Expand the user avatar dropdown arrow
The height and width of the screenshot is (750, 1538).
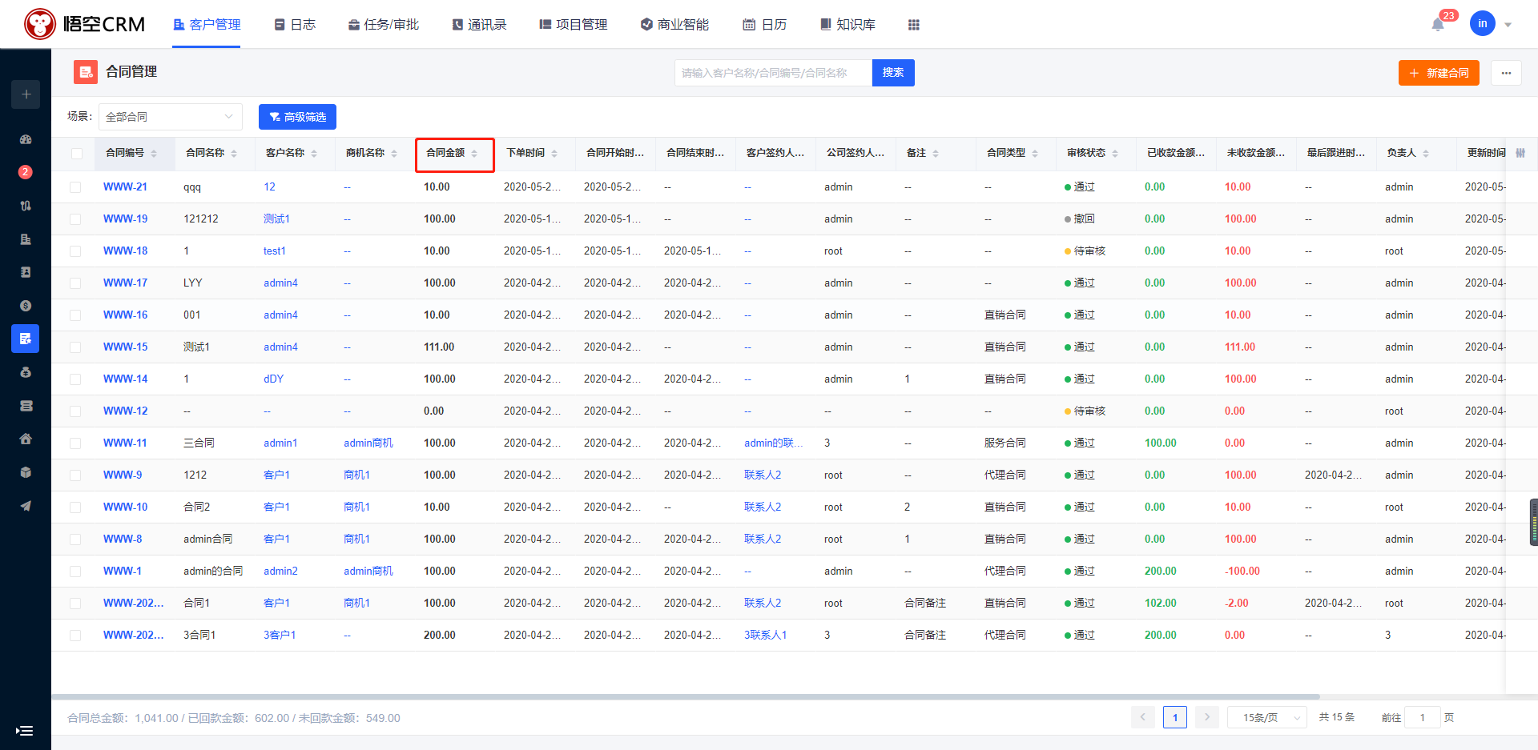coord(1508,25)
